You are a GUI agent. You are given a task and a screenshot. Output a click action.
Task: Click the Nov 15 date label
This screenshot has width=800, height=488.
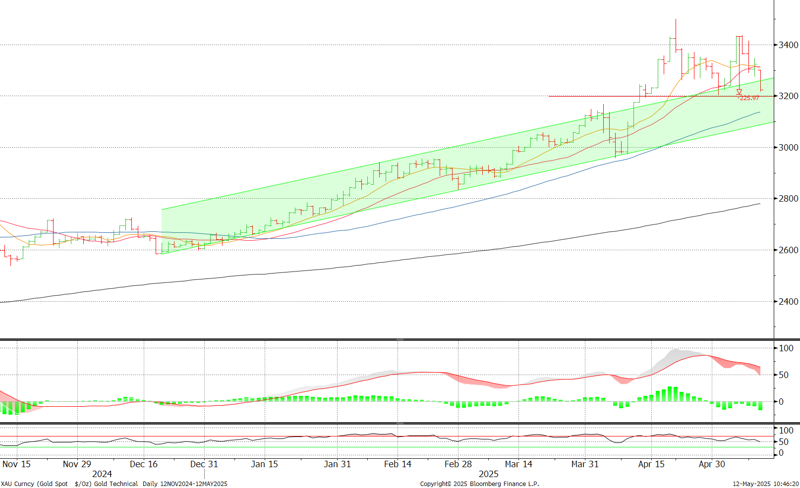pos(16,464)
